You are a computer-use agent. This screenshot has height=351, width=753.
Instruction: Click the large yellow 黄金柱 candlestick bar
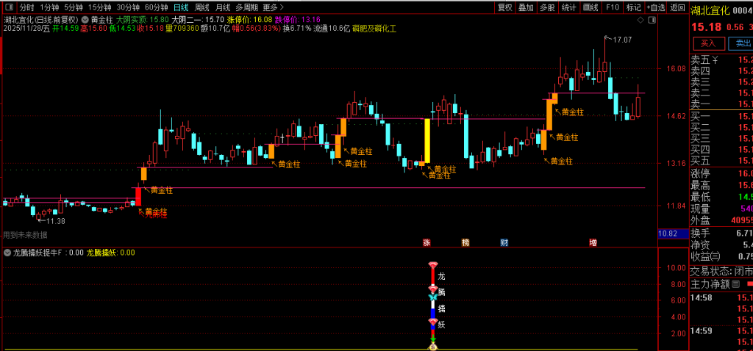point(427,140)
